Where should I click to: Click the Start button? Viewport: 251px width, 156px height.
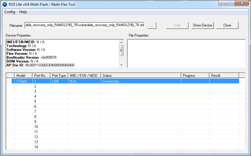pyautogui.click(x=177, y=25)
